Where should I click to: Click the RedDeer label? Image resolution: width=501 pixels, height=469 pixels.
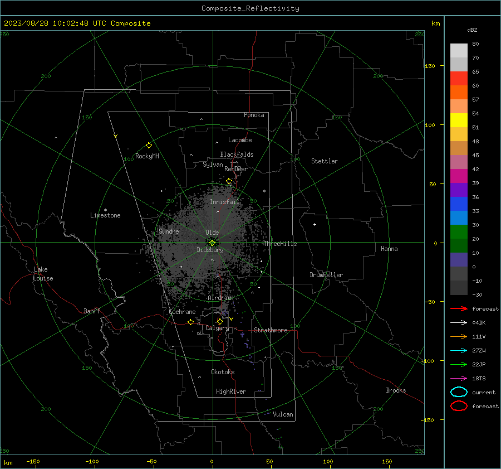point(236,169)
